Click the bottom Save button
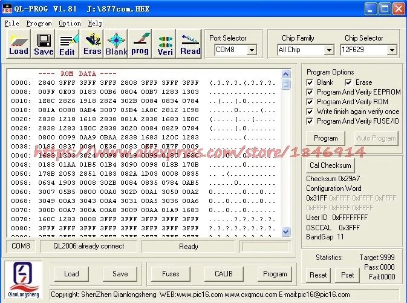This screenshot has width=407, height=303. click(120, 274)
